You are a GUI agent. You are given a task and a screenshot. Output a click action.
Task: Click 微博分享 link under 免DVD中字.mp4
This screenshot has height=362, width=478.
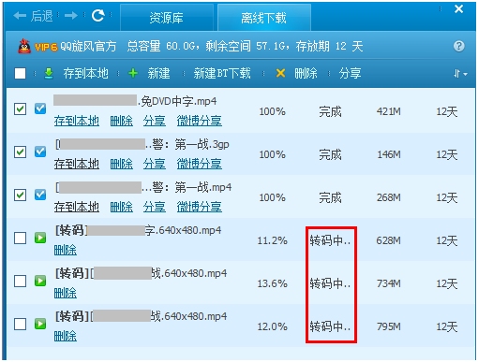(x=200, y=121)
